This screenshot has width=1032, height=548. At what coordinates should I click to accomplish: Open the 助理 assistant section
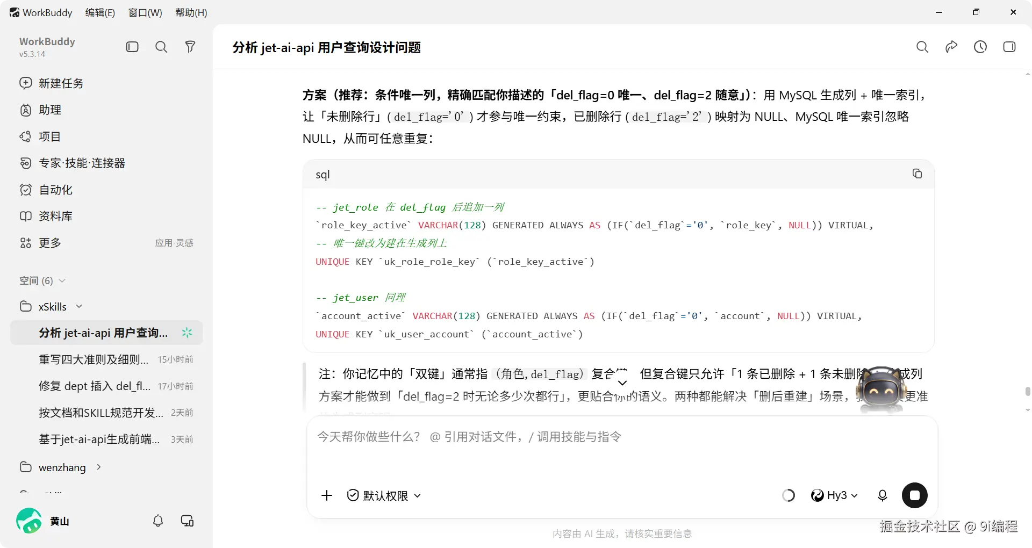[x=41, y=110]
